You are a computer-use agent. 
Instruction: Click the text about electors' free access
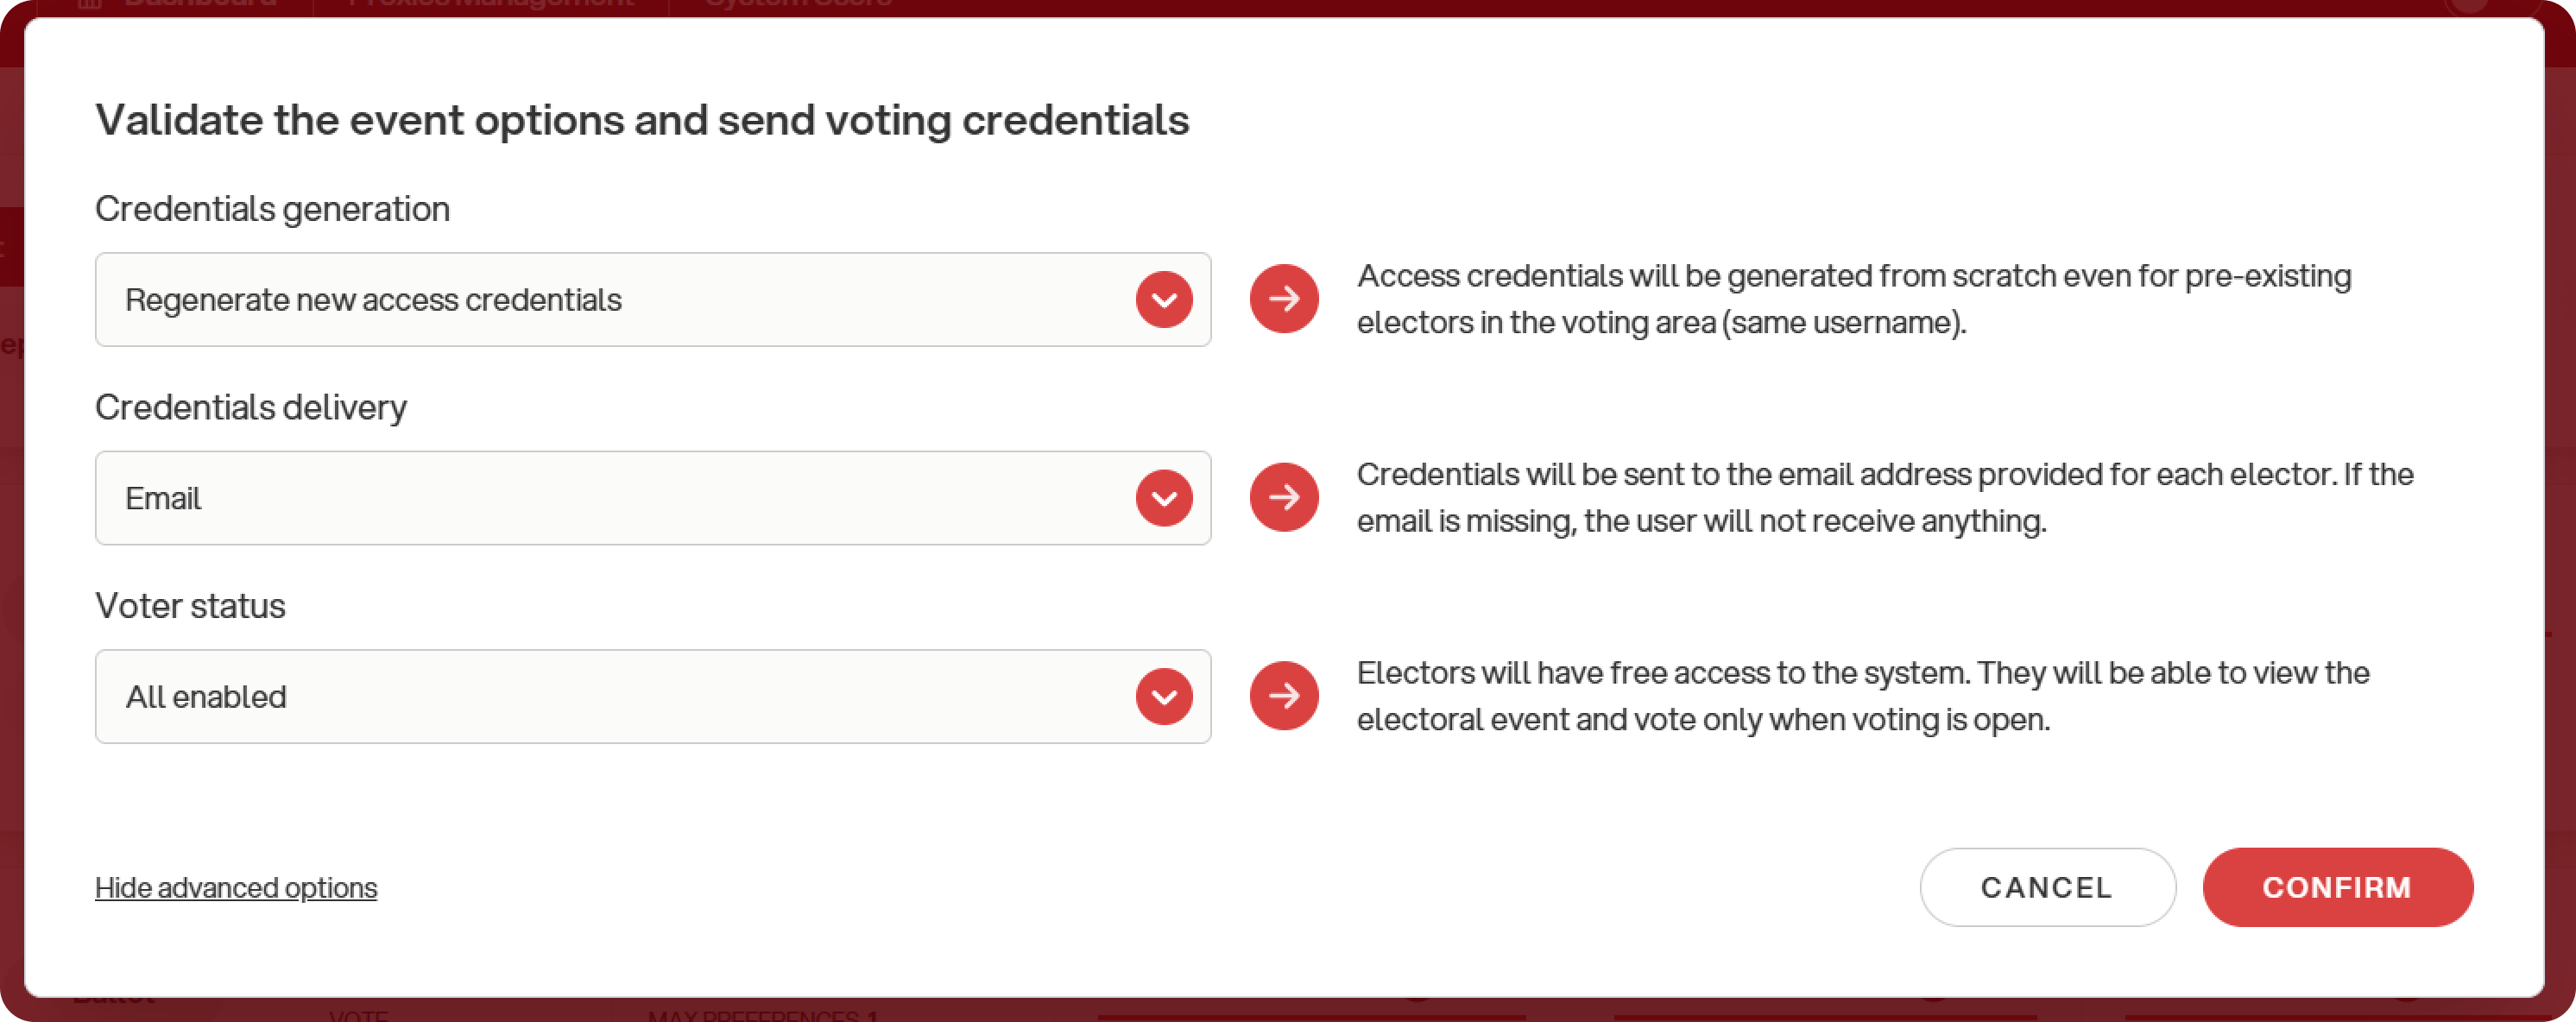(x=1862, y=696)
